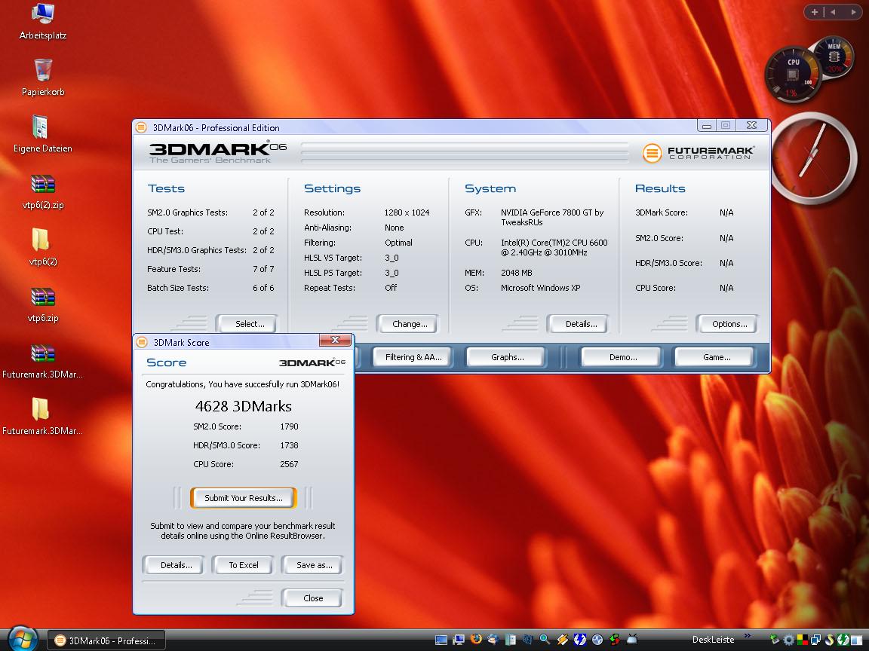Click the 4628 3DMarks score text
This screenshot has height=651, width=869.
pos(244,406)
